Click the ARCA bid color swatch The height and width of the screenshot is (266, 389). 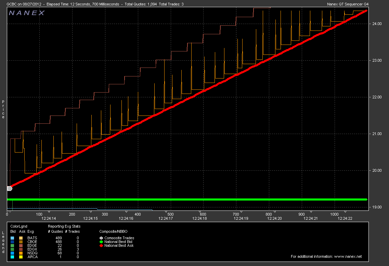12,257
